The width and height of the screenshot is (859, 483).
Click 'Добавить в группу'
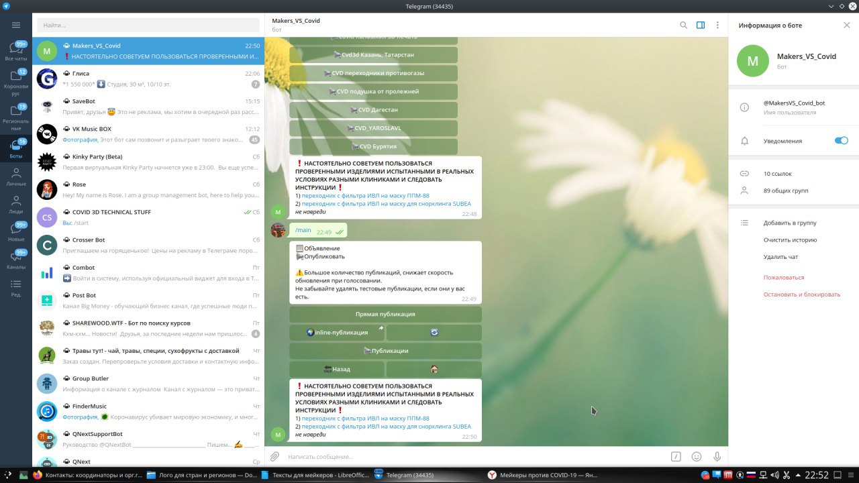pos(790,223)
